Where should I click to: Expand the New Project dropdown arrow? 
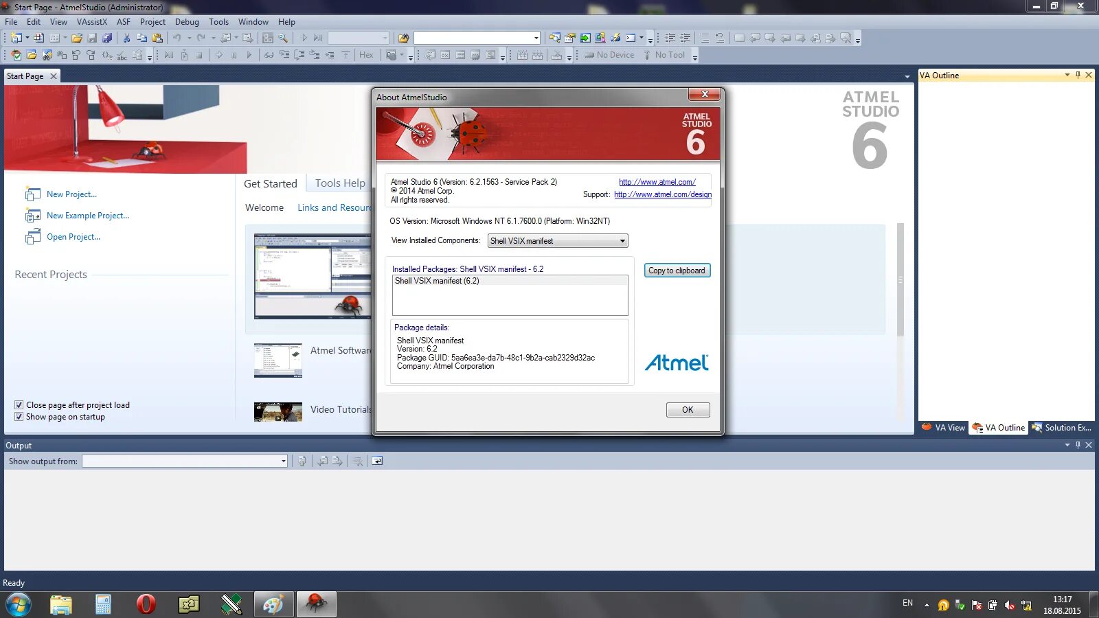[x=27, y=38]
